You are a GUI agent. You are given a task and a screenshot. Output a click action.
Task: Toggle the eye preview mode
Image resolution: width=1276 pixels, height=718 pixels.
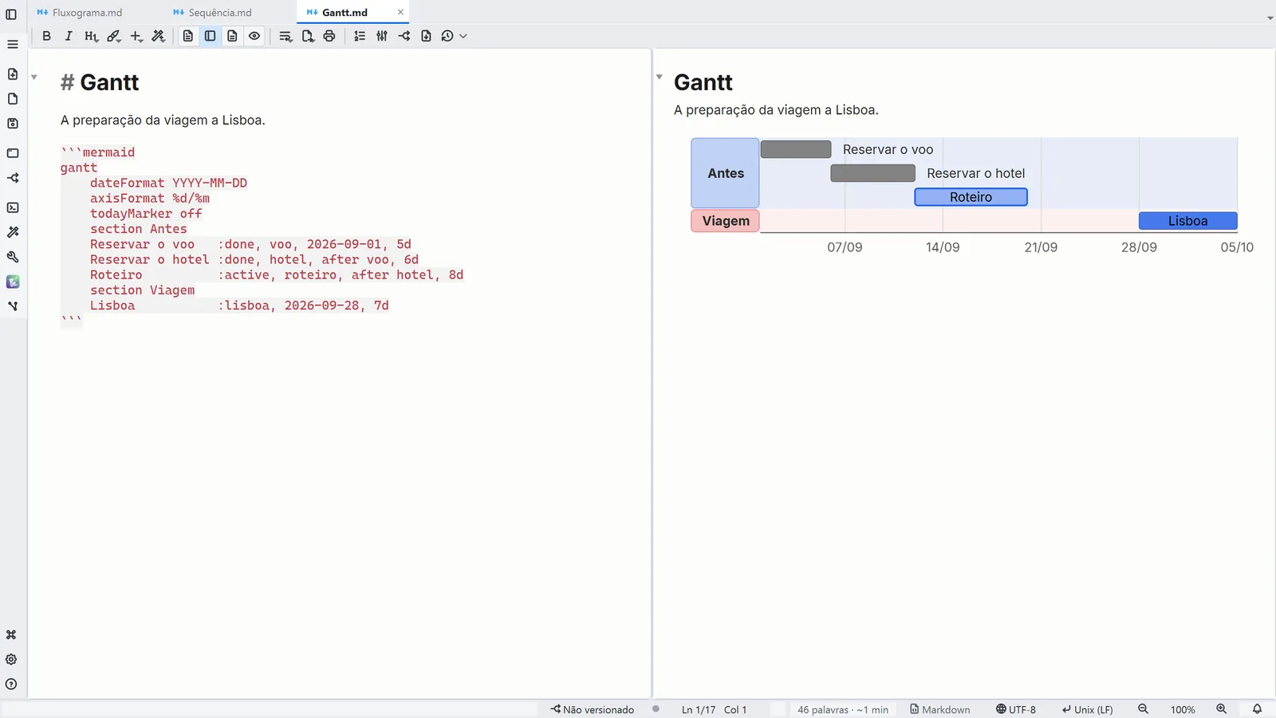click(x=254, y=36)
